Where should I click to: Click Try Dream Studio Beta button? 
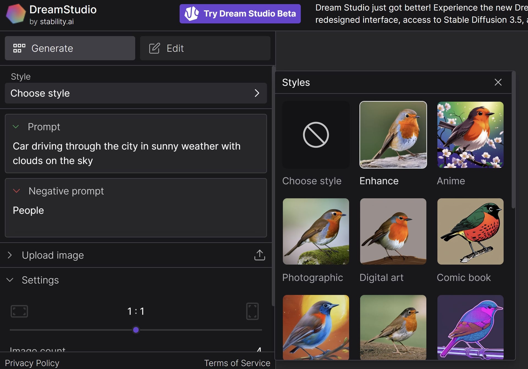[x=240, y=14]
